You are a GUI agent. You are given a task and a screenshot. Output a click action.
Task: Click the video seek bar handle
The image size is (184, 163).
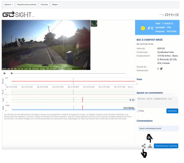coord(11,74)
